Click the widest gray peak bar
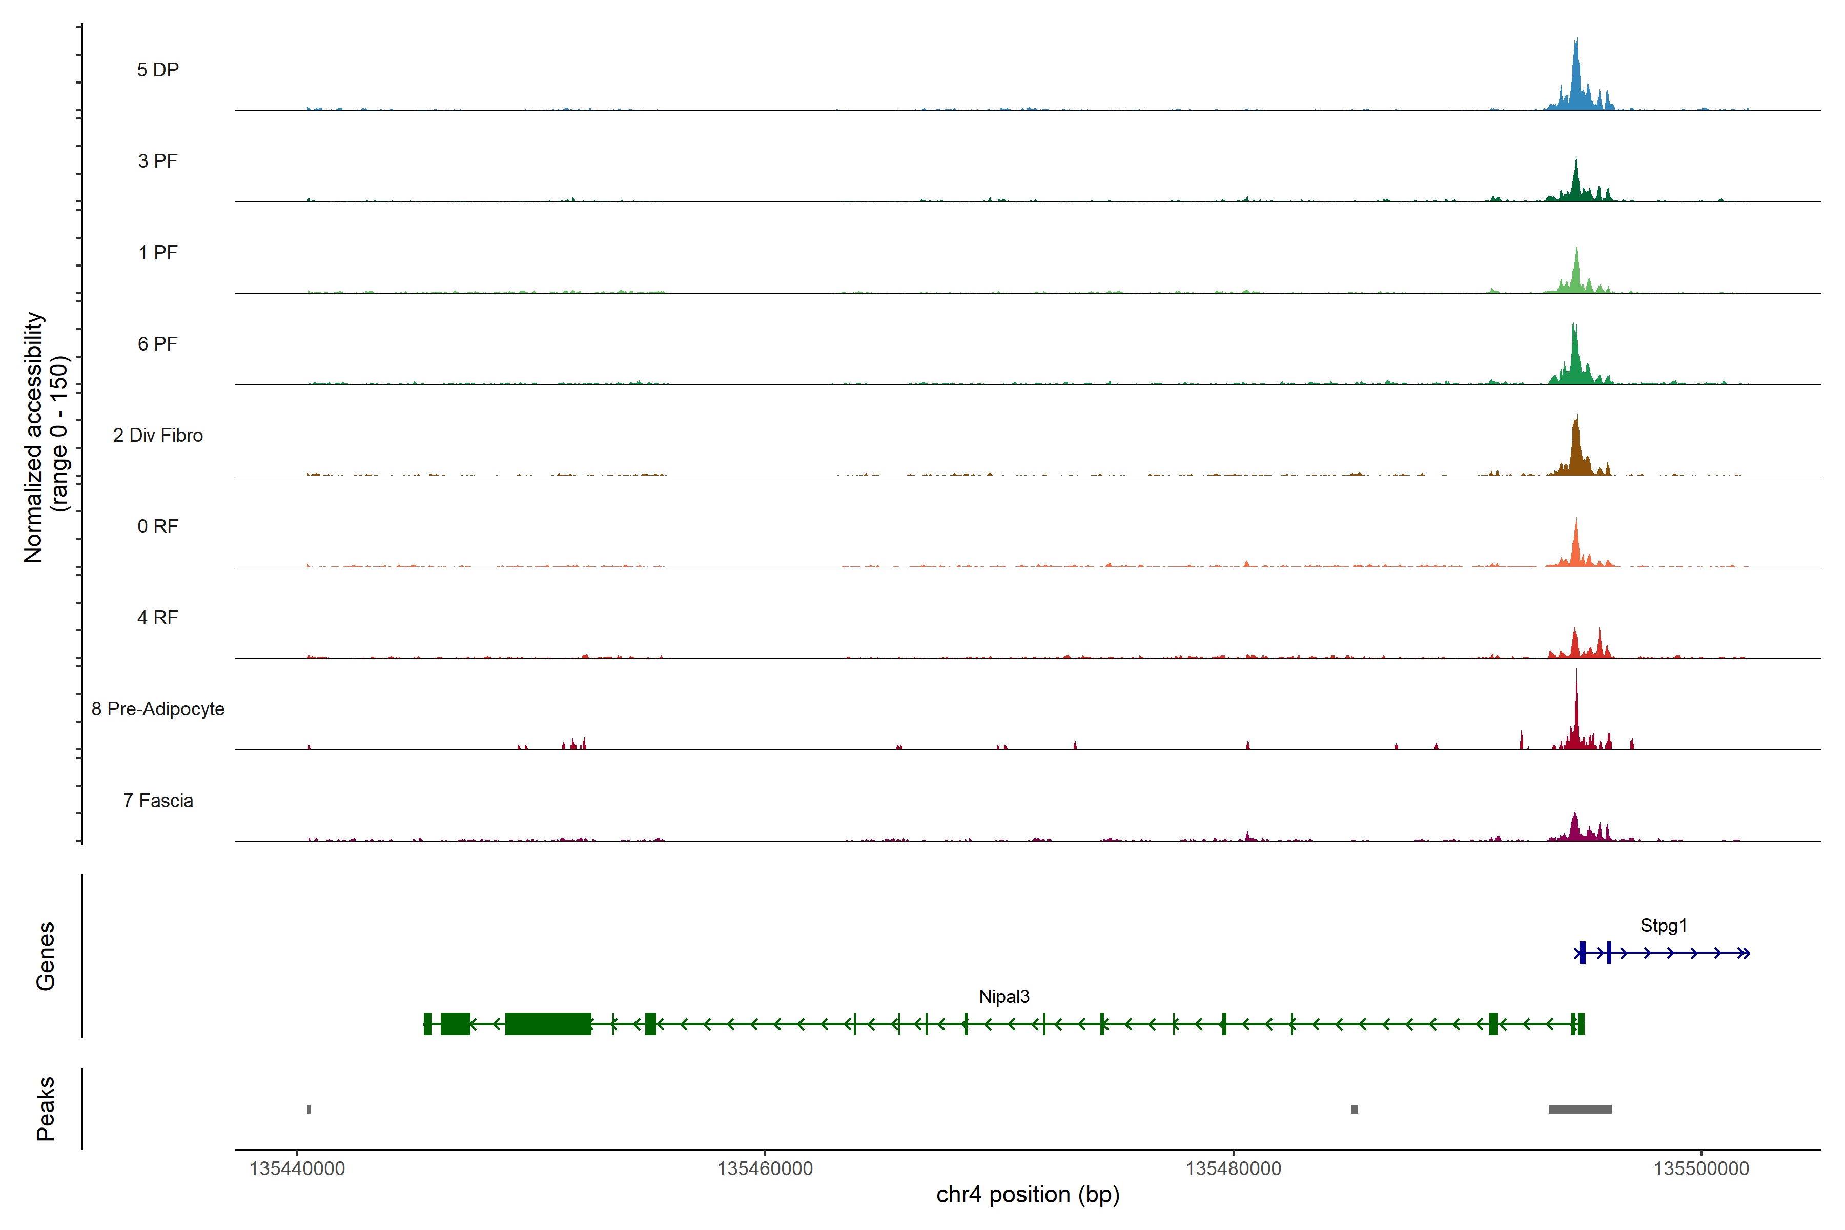Image resolution: width=1845 pixels, height=1230 pixels. [1580, 1109]
